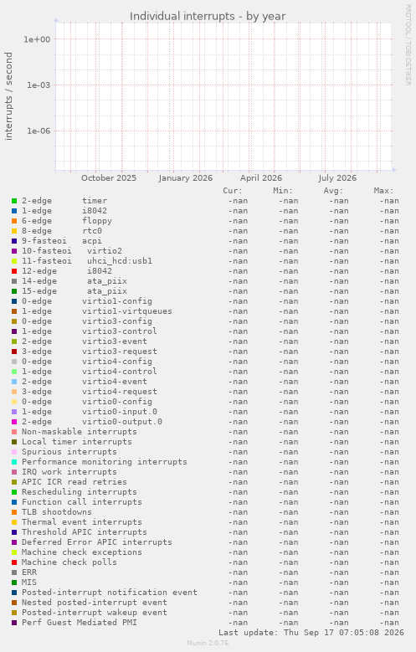
Task: Click the 'Avg:' column header
Action: (333, 191)
